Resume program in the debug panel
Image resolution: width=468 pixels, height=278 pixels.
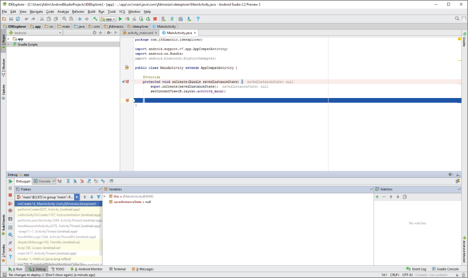(10, 182)
